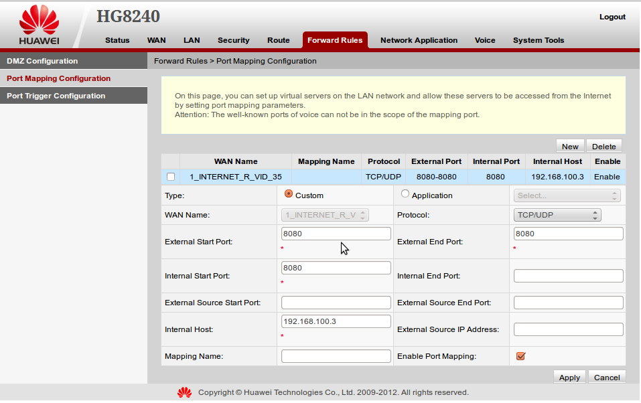This screenshot has width=641, height=403.
Task: Click the 8080-8080 external port cell
Action: [x=436, y=177]
